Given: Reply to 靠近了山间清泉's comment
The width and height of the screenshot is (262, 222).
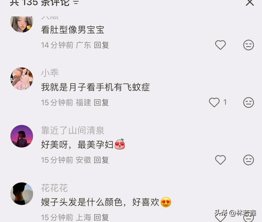Looking at the screenshot, I should [102, 160].
